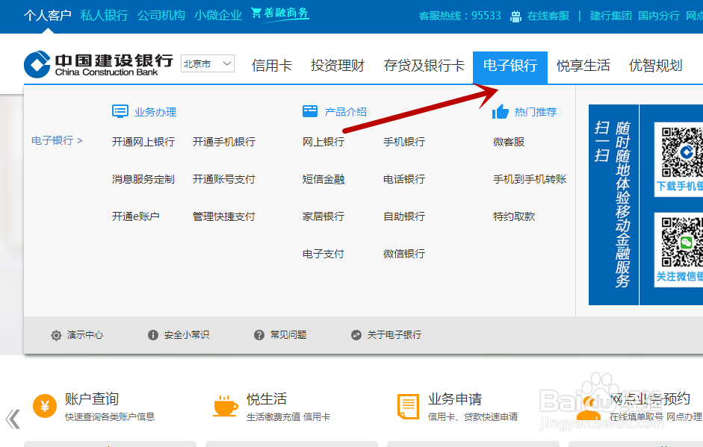Click the 业务办理 monitor icon

[x=120, y=111]
